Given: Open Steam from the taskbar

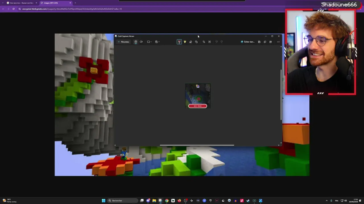Looking at the screenshot, I should 248,201.
